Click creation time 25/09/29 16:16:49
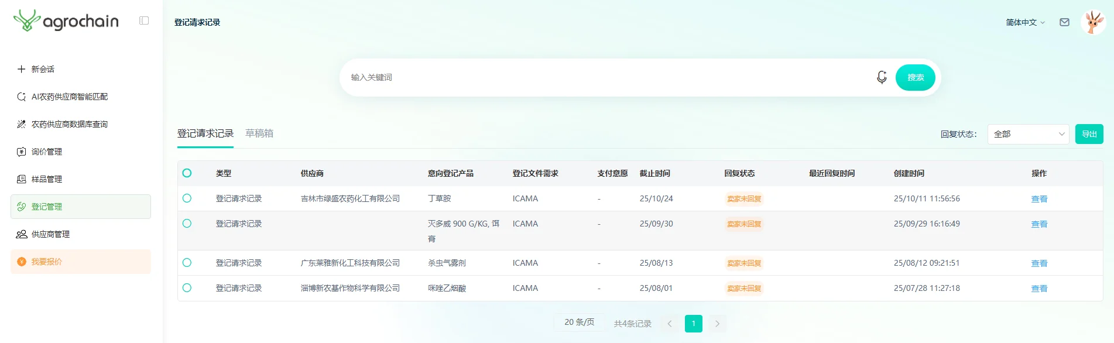Screen dimensions: 1114x343 (927, 224)
